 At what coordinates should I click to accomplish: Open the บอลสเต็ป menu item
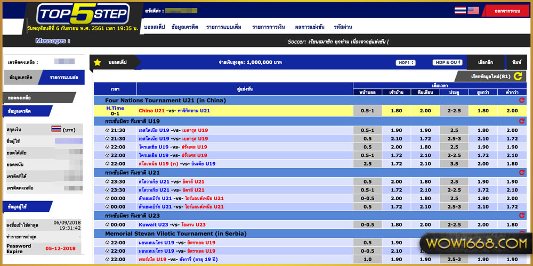pyautogui.click(x=155, y=27)
